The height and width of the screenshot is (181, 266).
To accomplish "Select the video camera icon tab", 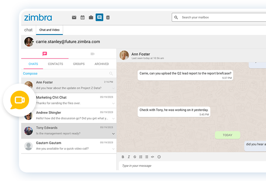I will click(x=92, y=54).
